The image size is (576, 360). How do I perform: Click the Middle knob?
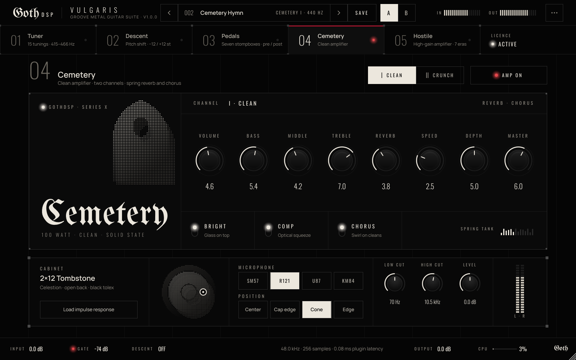298,160
